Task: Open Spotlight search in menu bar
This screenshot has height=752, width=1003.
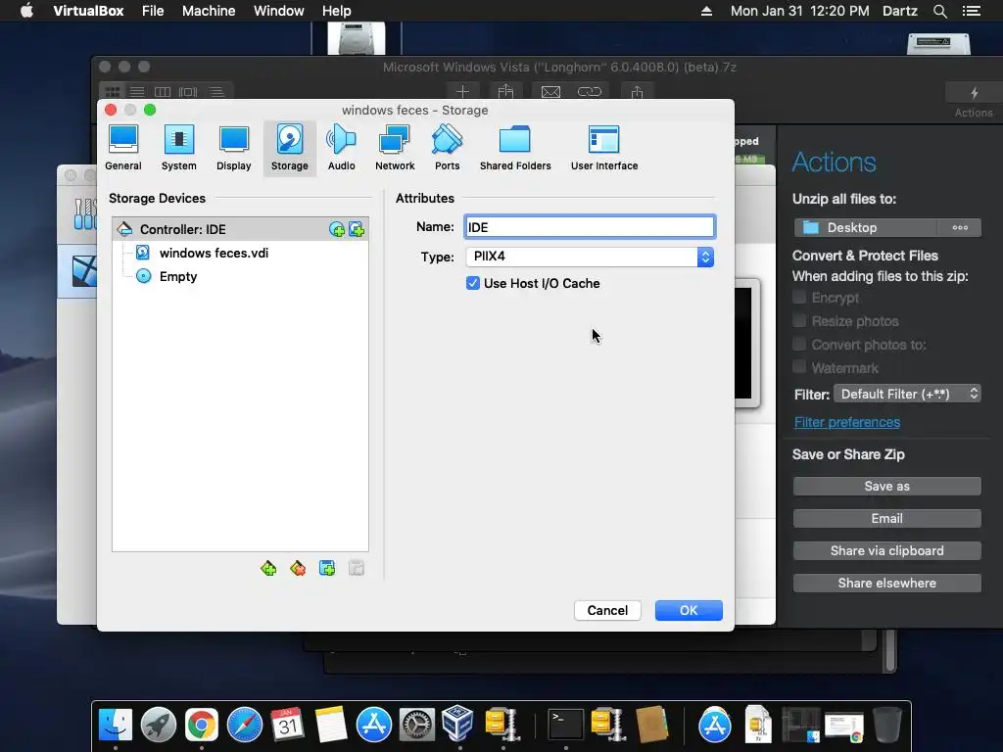Action: [939, 11]
